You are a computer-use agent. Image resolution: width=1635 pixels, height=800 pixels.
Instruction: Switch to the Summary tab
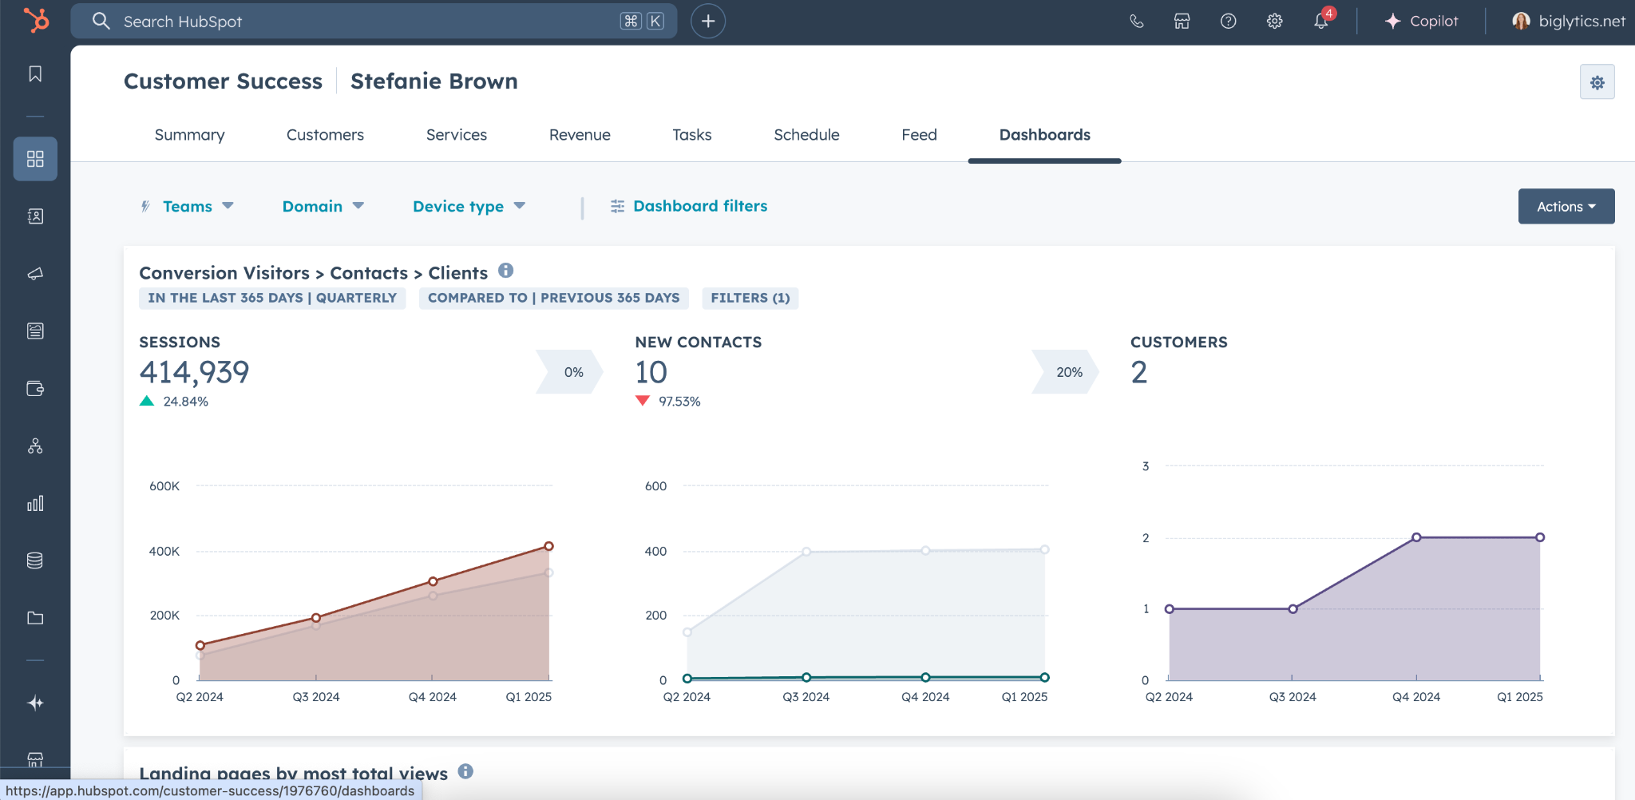190,135
